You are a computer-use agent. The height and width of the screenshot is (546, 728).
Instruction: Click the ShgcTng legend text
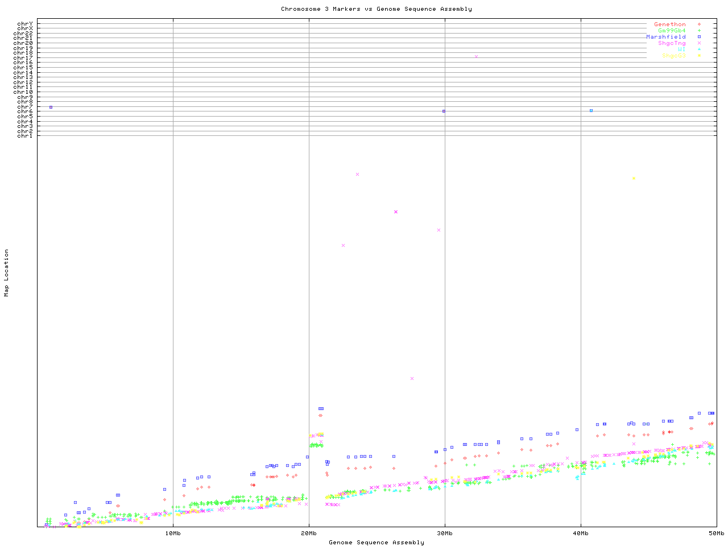tap(672, 43)
